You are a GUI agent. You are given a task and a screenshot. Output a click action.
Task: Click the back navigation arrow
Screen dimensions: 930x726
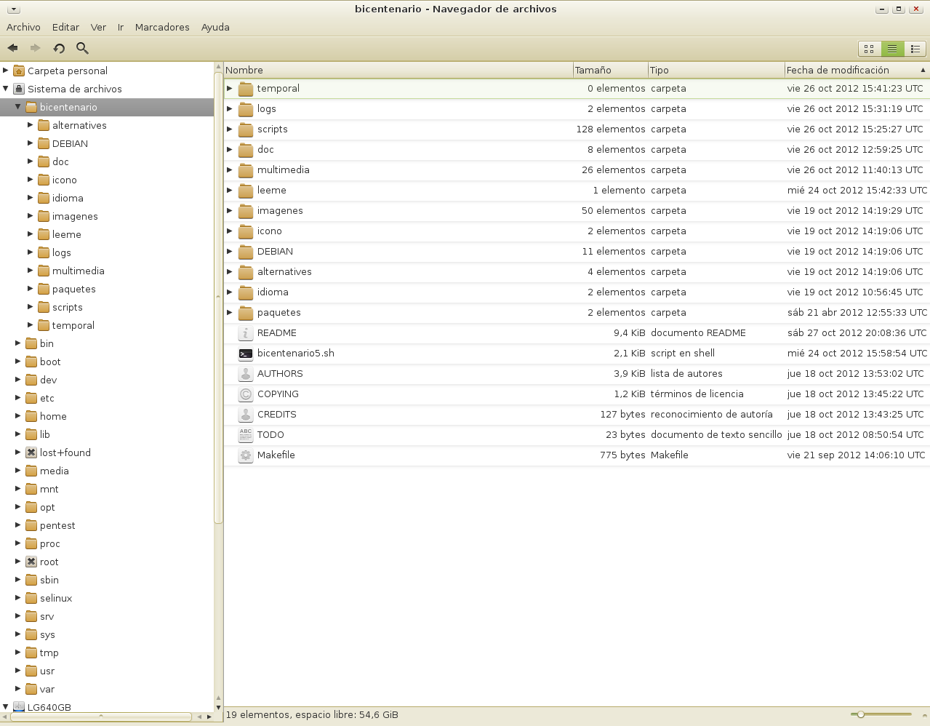12,48
